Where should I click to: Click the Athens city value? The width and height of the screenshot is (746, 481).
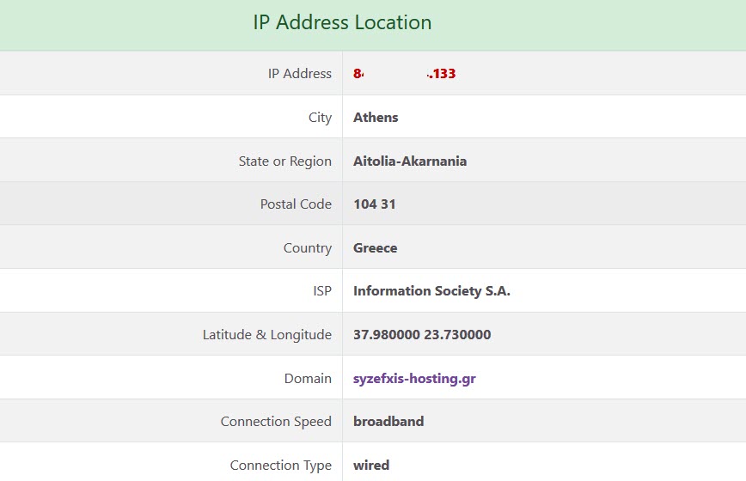coord(376,118)
